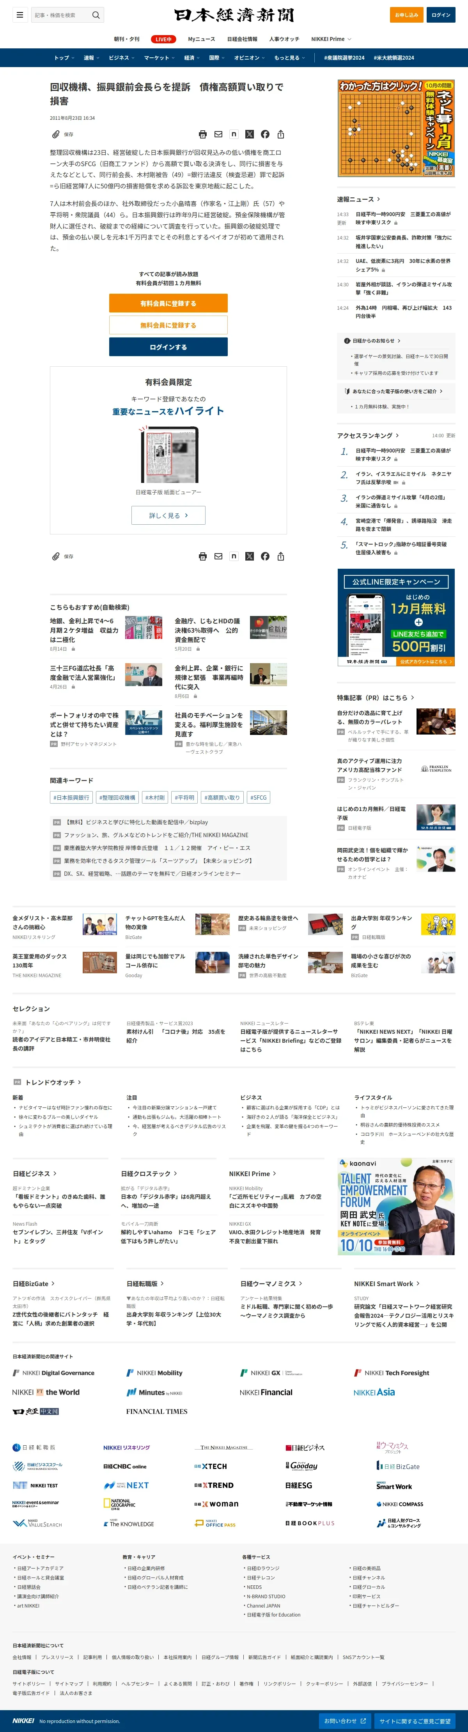Viewport: 468px width, 1732px height.
Task: Share on X using icon below the promo box
Action: point(250,556)
